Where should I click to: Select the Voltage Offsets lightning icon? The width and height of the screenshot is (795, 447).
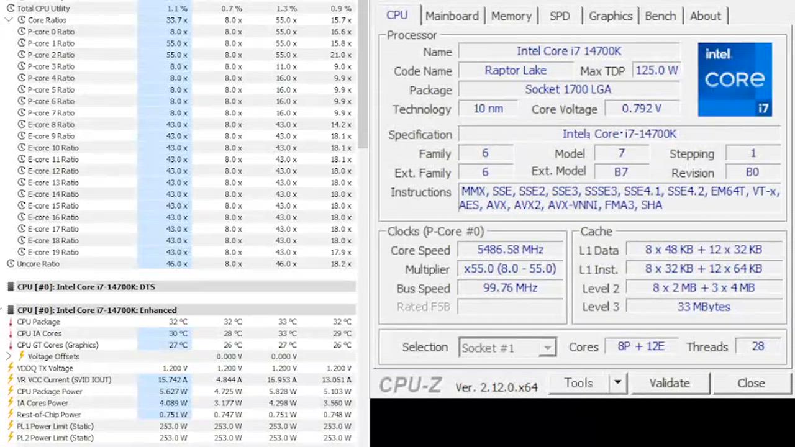coord(21,356)
